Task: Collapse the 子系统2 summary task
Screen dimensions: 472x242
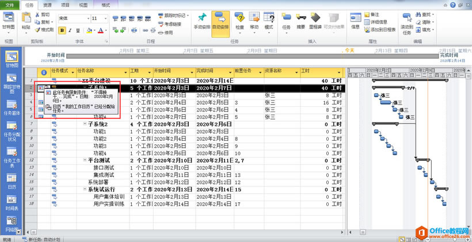Action: pyautogui.click(x=85, y=124)
